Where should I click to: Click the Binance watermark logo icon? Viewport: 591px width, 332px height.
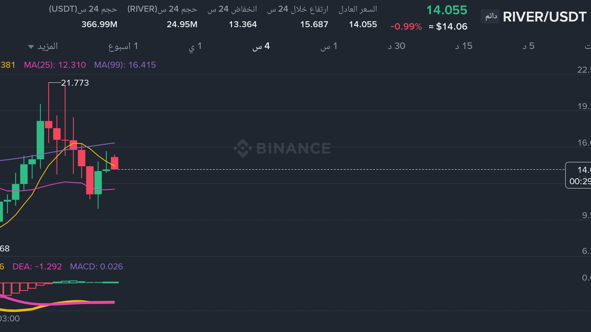click(x=242, y=148)
